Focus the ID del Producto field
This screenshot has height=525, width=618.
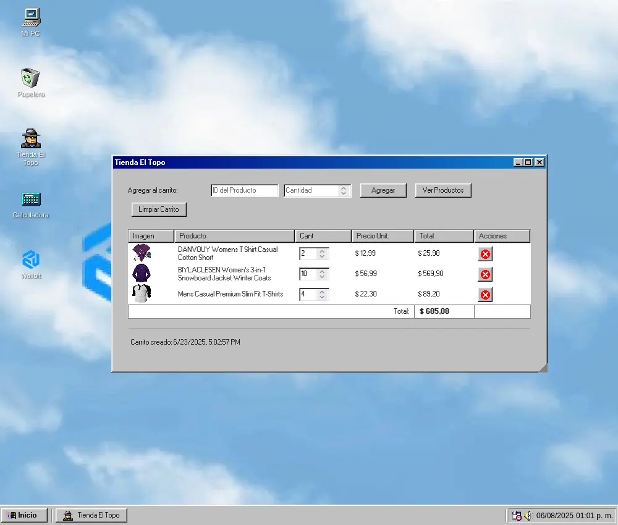pos(245,190)
